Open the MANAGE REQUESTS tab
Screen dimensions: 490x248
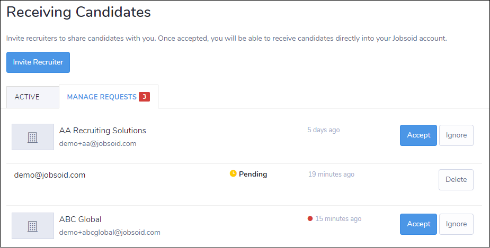point(102,97)
